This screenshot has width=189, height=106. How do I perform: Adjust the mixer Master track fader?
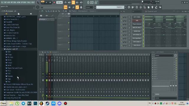point(43,80)
